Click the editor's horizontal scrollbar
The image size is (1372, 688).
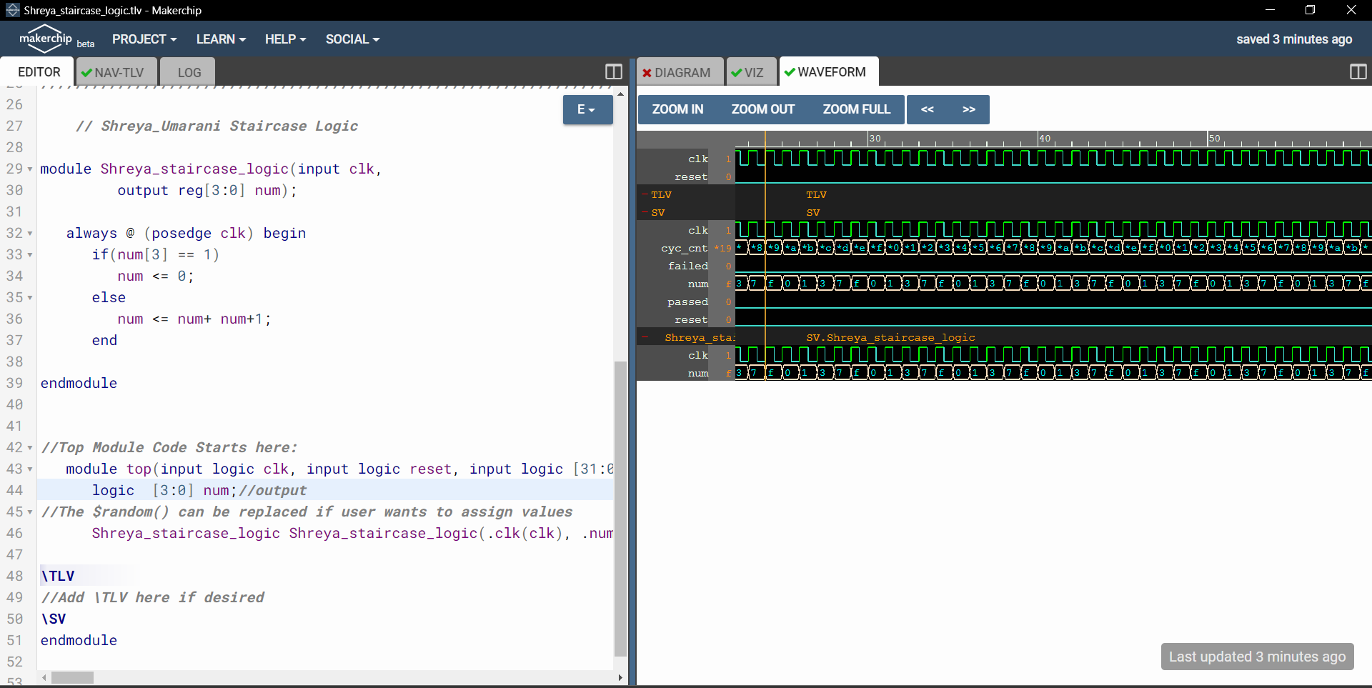pos(74,677)
